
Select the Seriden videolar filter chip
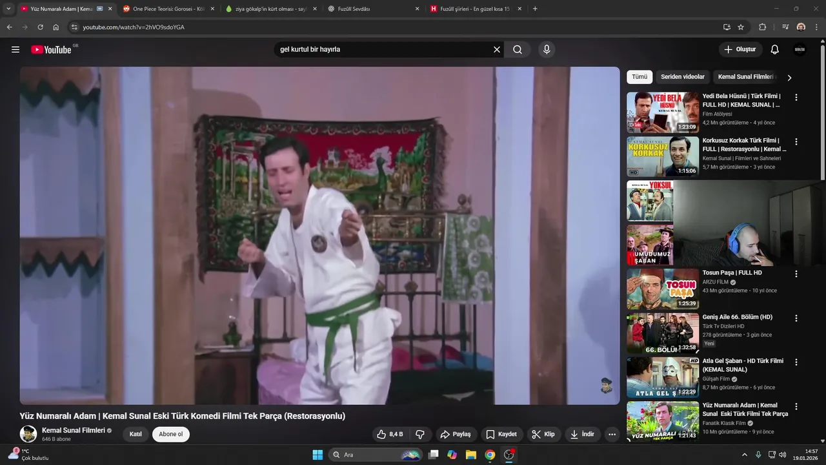(682, 77)
